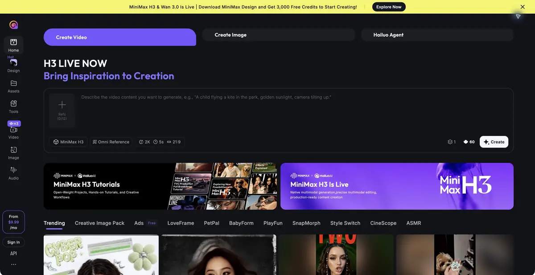
Task: Click the filter icon at top right
Action: coord(518,16)
